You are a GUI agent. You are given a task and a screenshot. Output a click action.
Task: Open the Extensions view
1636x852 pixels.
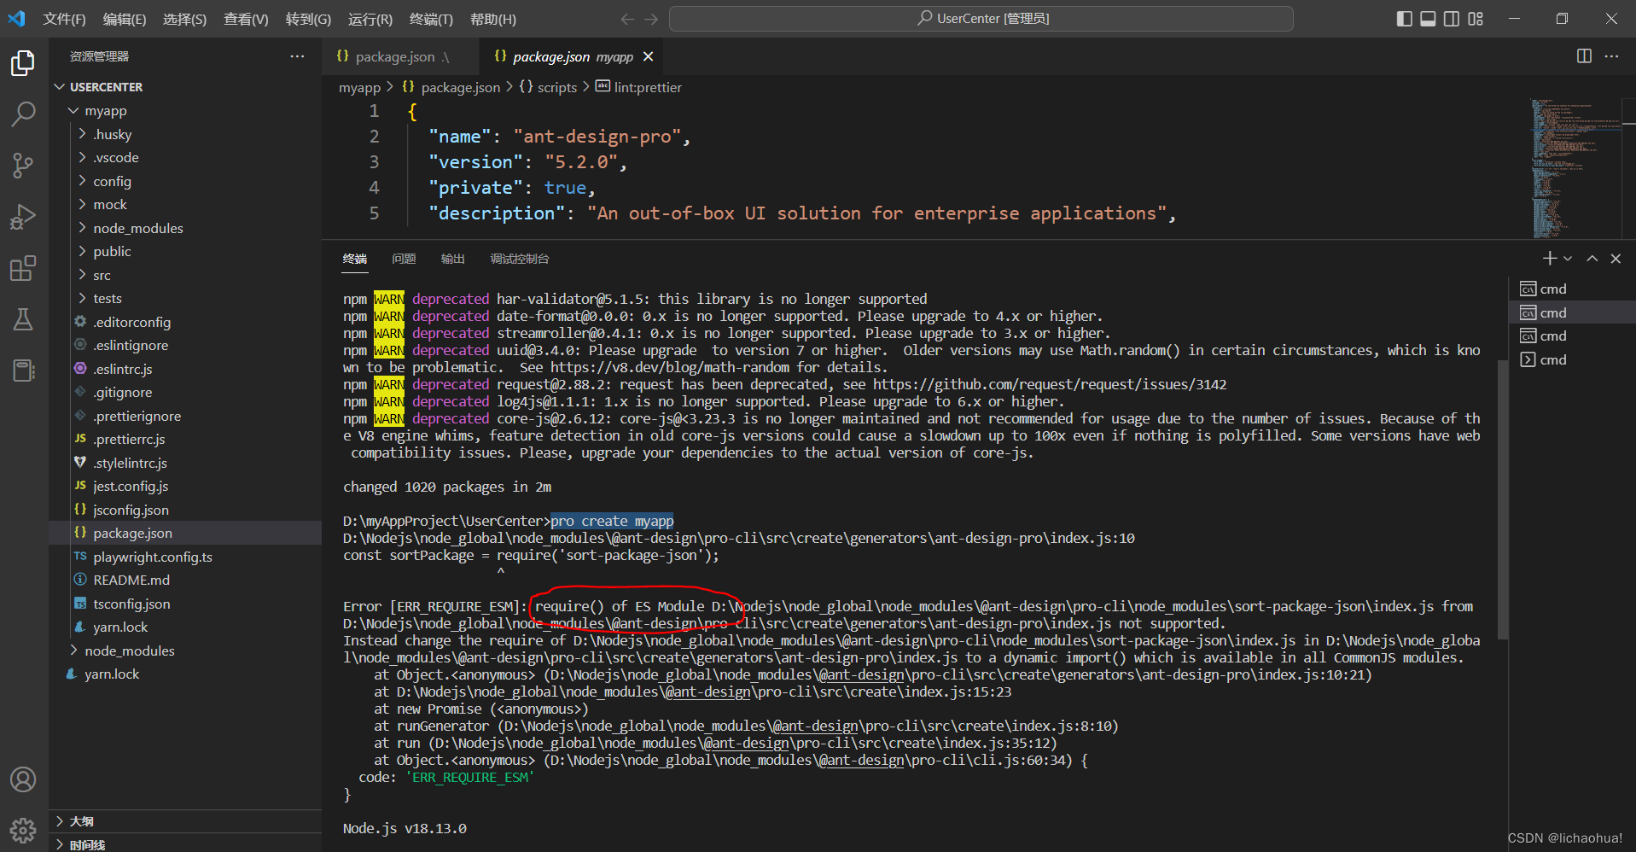click(23, 268)
